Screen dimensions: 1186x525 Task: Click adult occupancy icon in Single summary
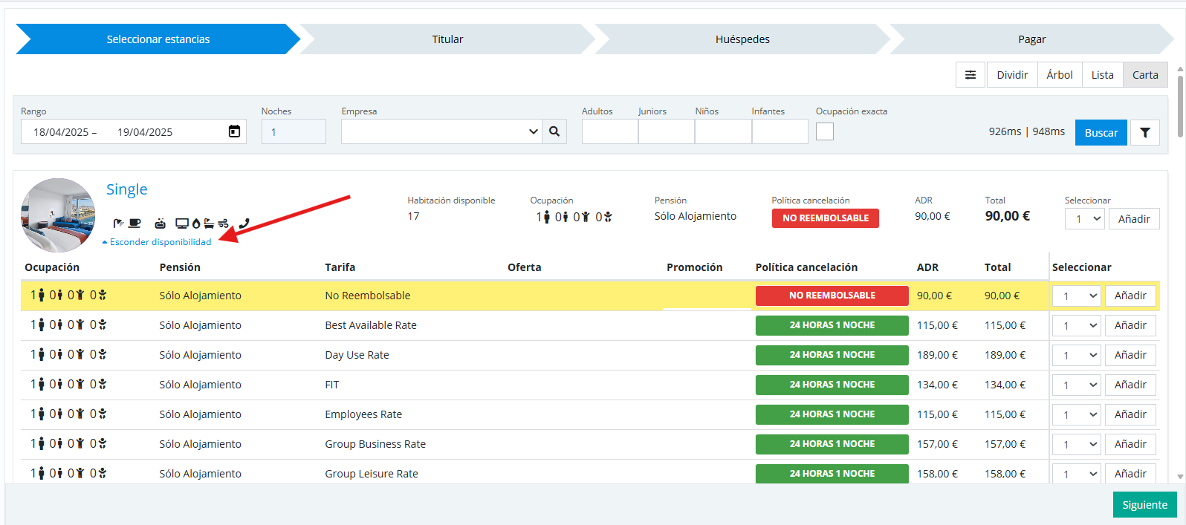pyautogui.click(x=547, y=217)
